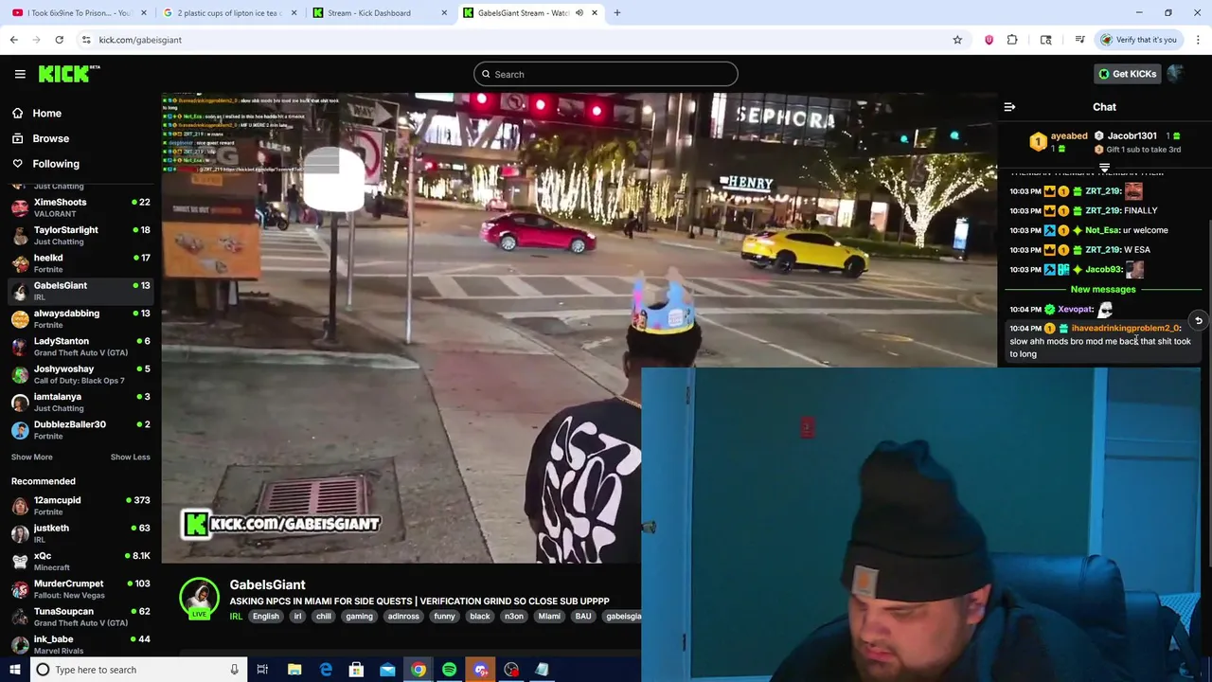Open recommended channel MurderCrumpet
1212x682 pixels.
(80, 589)
